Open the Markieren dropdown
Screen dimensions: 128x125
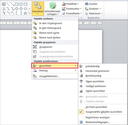pos(94,13)
